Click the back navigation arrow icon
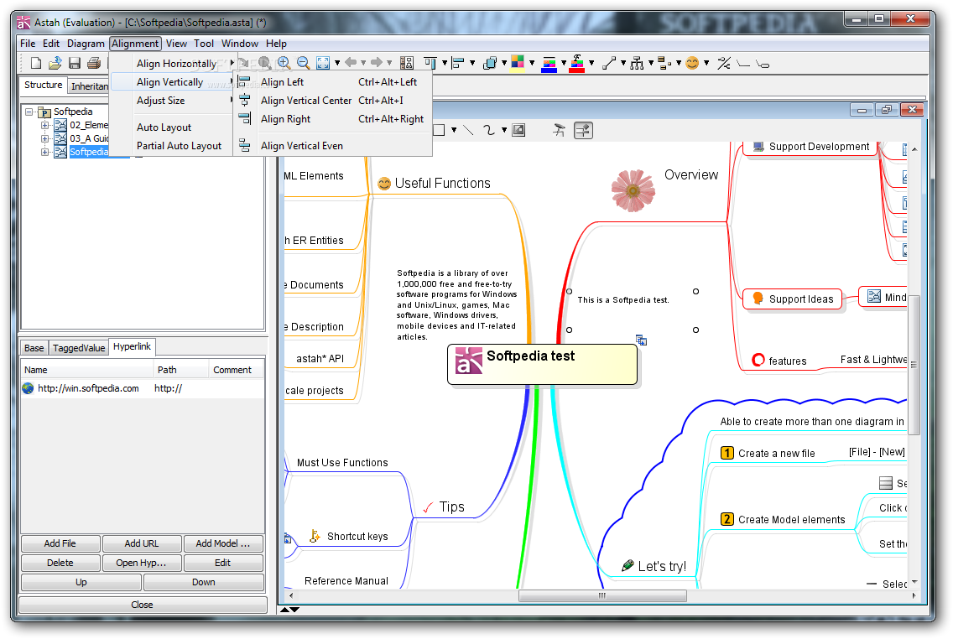 351,62
